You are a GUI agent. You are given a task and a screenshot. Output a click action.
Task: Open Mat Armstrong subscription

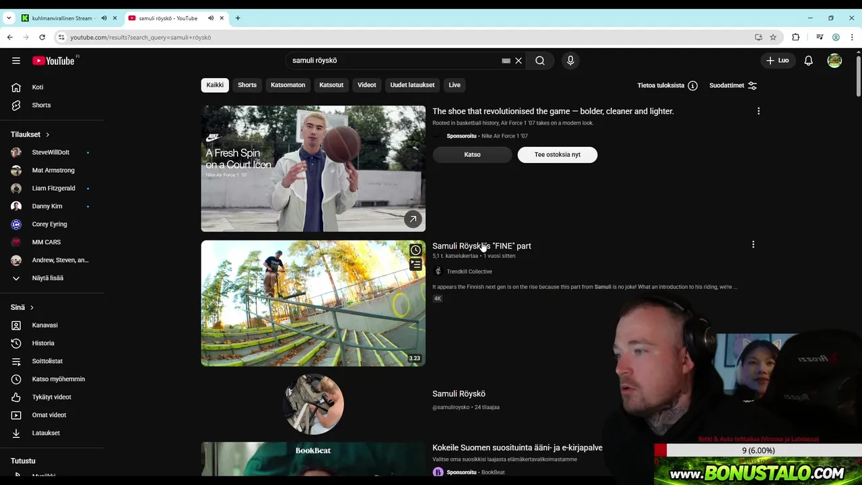coord(53,170)
